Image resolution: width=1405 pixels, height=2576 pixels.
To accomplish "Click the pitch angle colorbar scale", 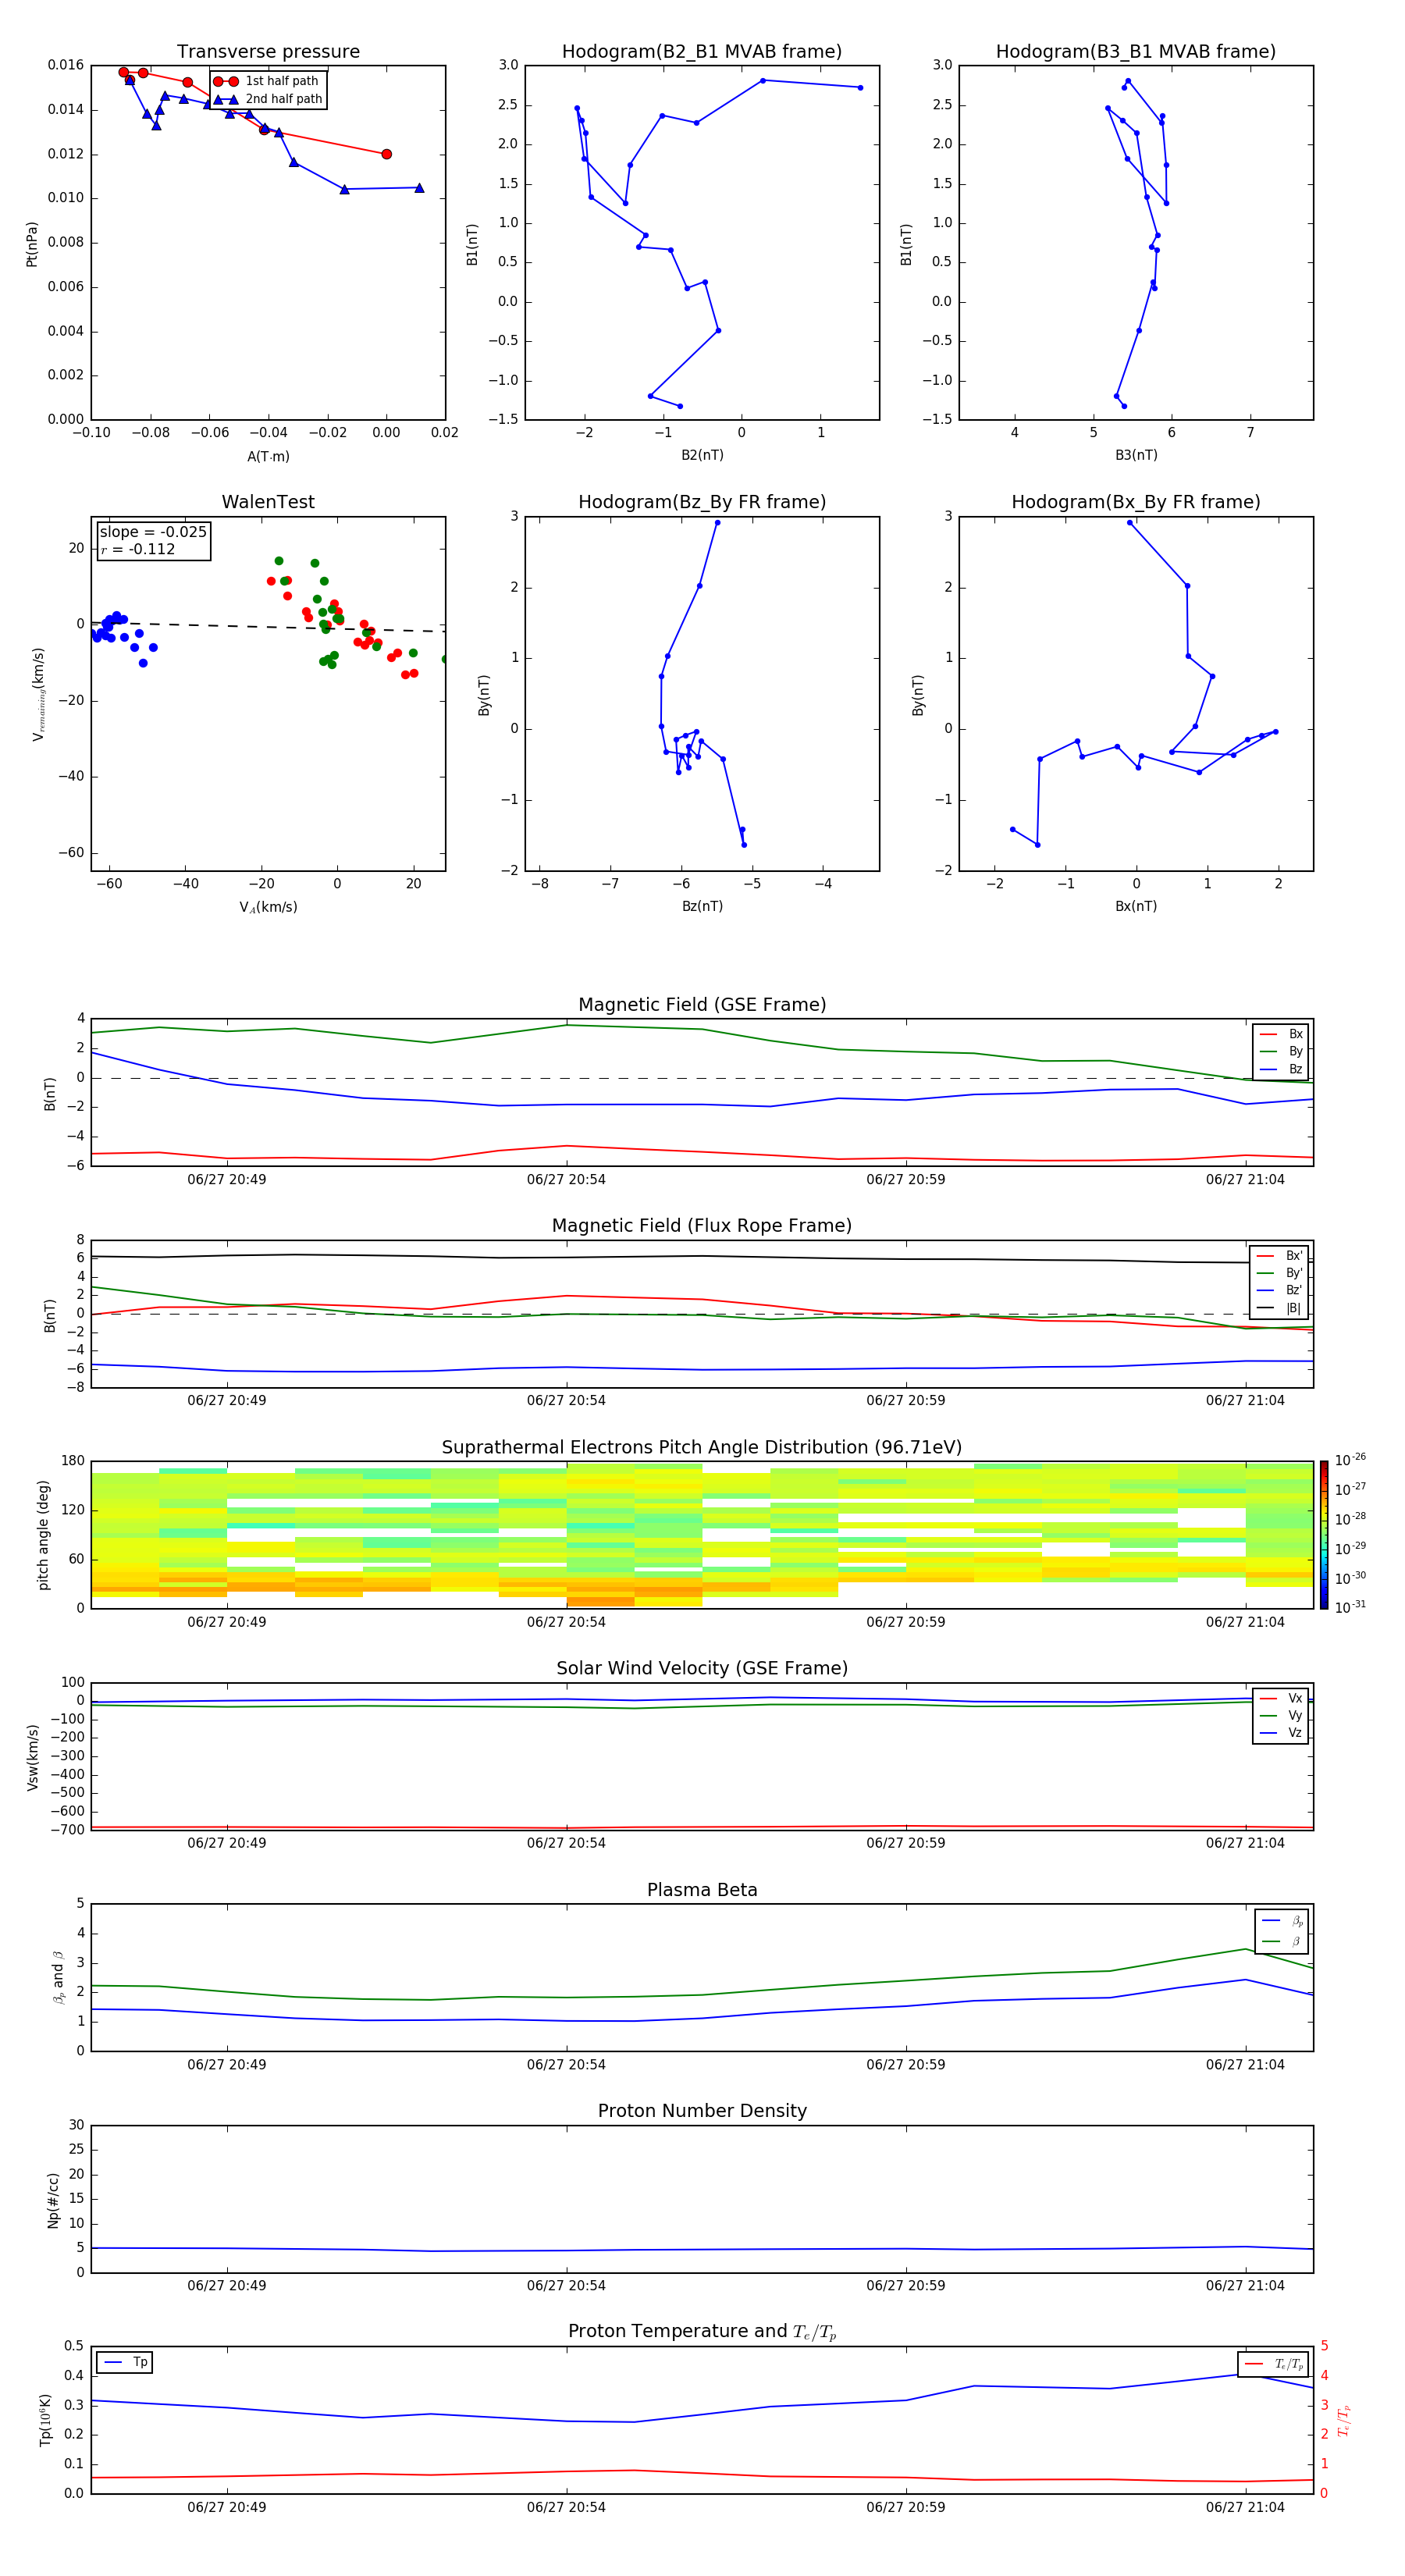I will click(x=1324, y=1535).
